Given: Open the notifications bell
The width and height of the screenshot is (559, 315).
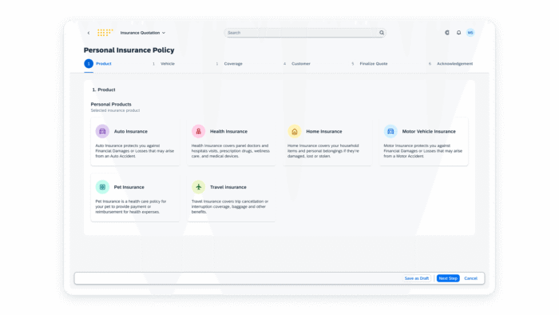Looking at the screenshot, I should pos(458,33).
